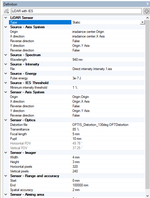Collapse the Sensor - Optics section
The width and height of the screenshot is (150, 198).
pyautogui.click(x=6, y=120)
